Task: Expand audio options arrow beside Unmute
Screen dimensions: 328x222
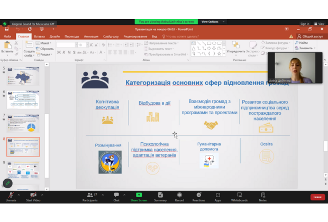Action: [20, 194]
